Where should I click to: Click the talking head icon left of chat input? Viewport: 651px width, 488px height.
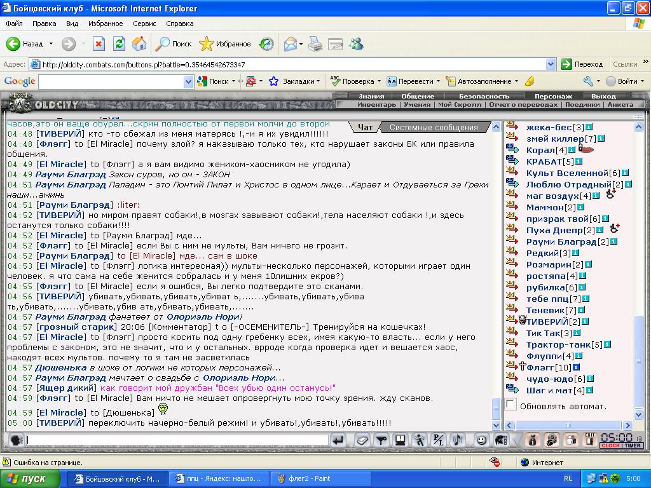16,440
